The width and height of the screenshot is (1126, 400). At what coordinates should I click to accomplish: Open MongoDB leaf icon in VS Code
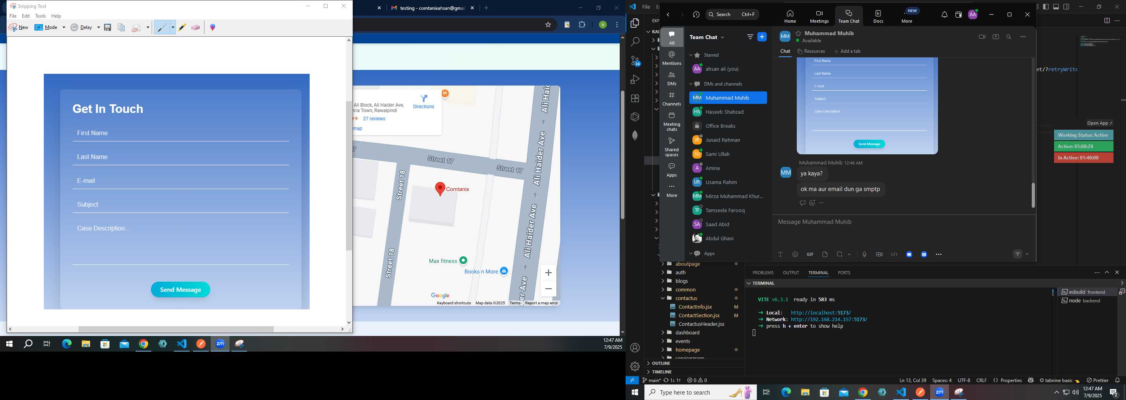[635, 136]
